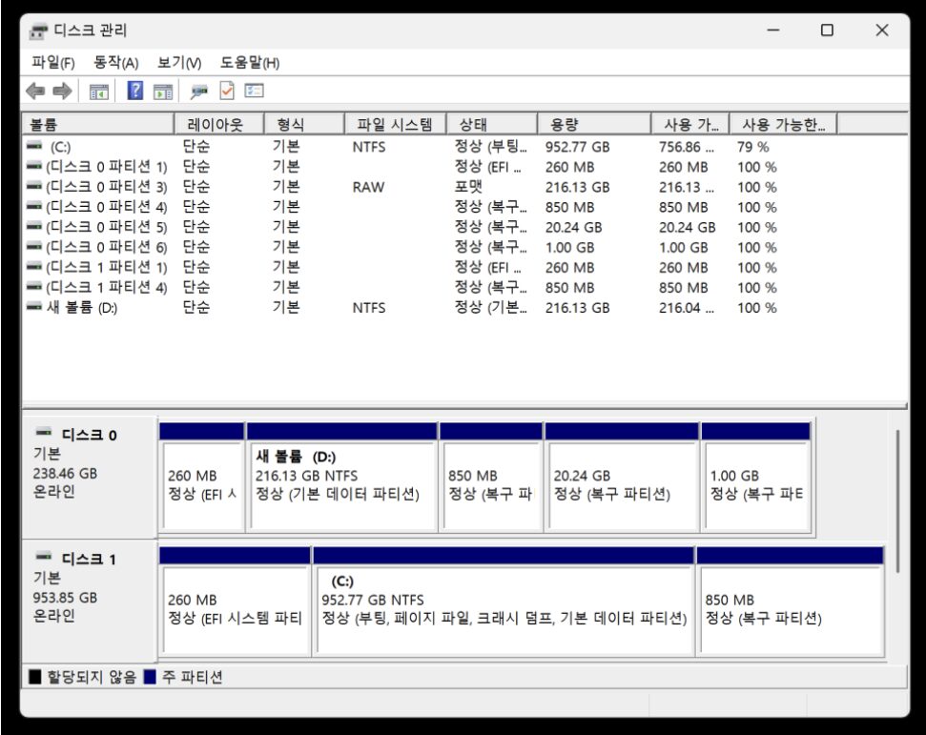Image resolution: width=926 pixels, height=735 pixels.
Task: Click the checkmark document toolbar icon
Action: [227, 92]
